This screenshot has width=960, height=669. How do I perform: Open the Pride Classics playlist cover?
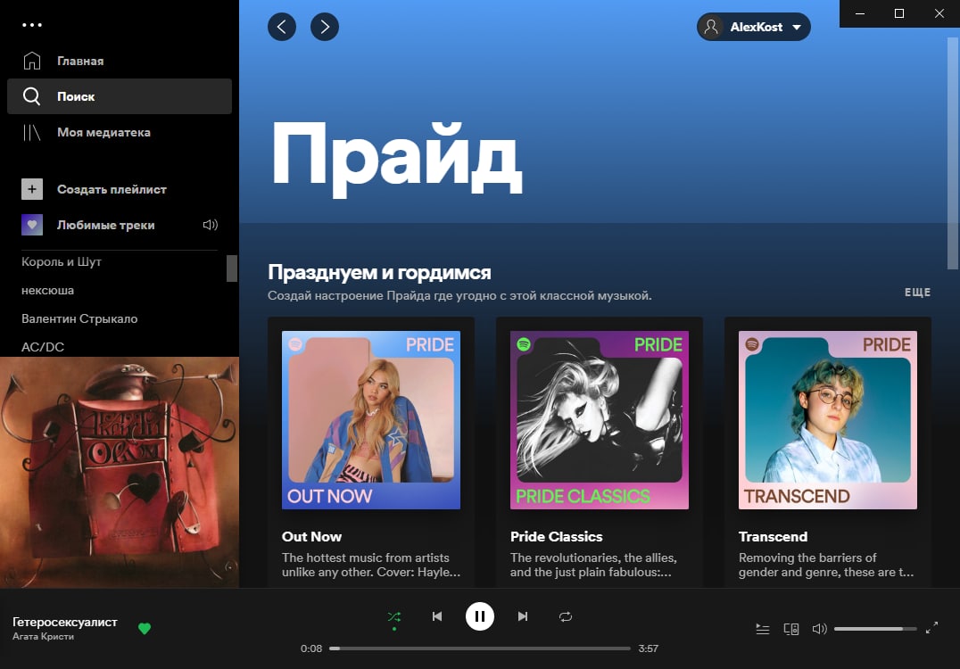click(600, 420)
